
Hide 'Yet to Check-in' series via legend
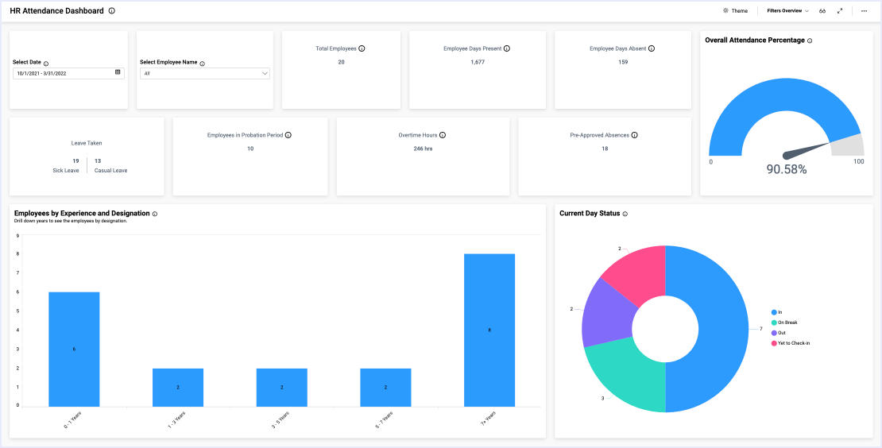[x=792, y=343]
